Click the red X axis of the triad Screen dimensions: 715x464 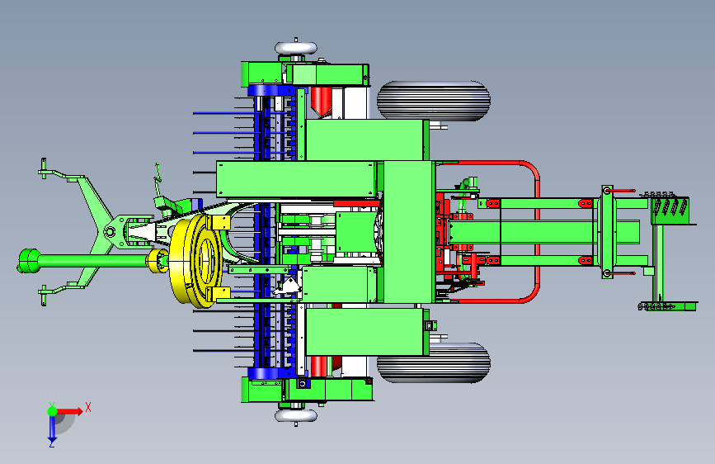pos(69,411)
